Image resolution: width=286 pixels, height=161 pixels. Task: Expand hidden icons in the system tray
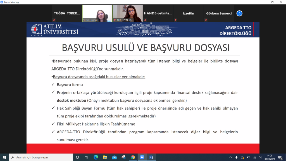(x=231, y=157)
